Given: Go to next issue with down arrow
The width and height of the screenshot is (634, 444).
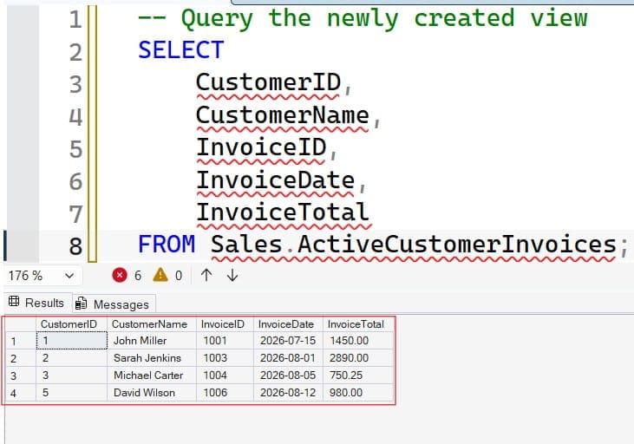Looking at the screenshot, I should coord(232,276).
